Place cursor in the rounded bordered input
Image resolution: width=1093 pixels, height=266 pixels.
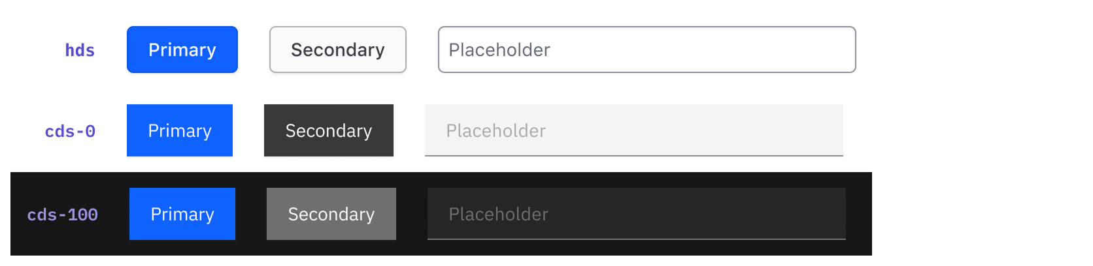[x=647, y=50]
